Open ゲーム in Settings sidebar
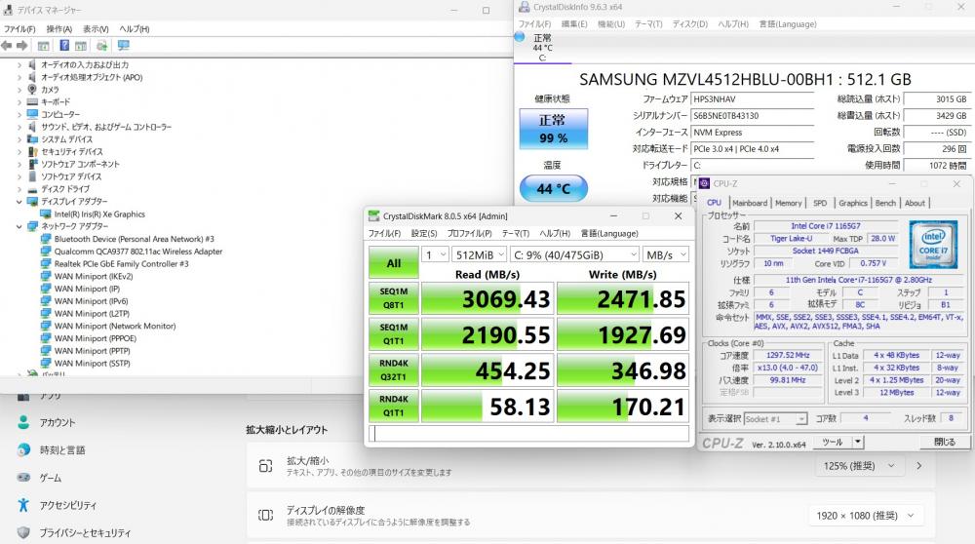975x544 pixels. pos(39,478)
